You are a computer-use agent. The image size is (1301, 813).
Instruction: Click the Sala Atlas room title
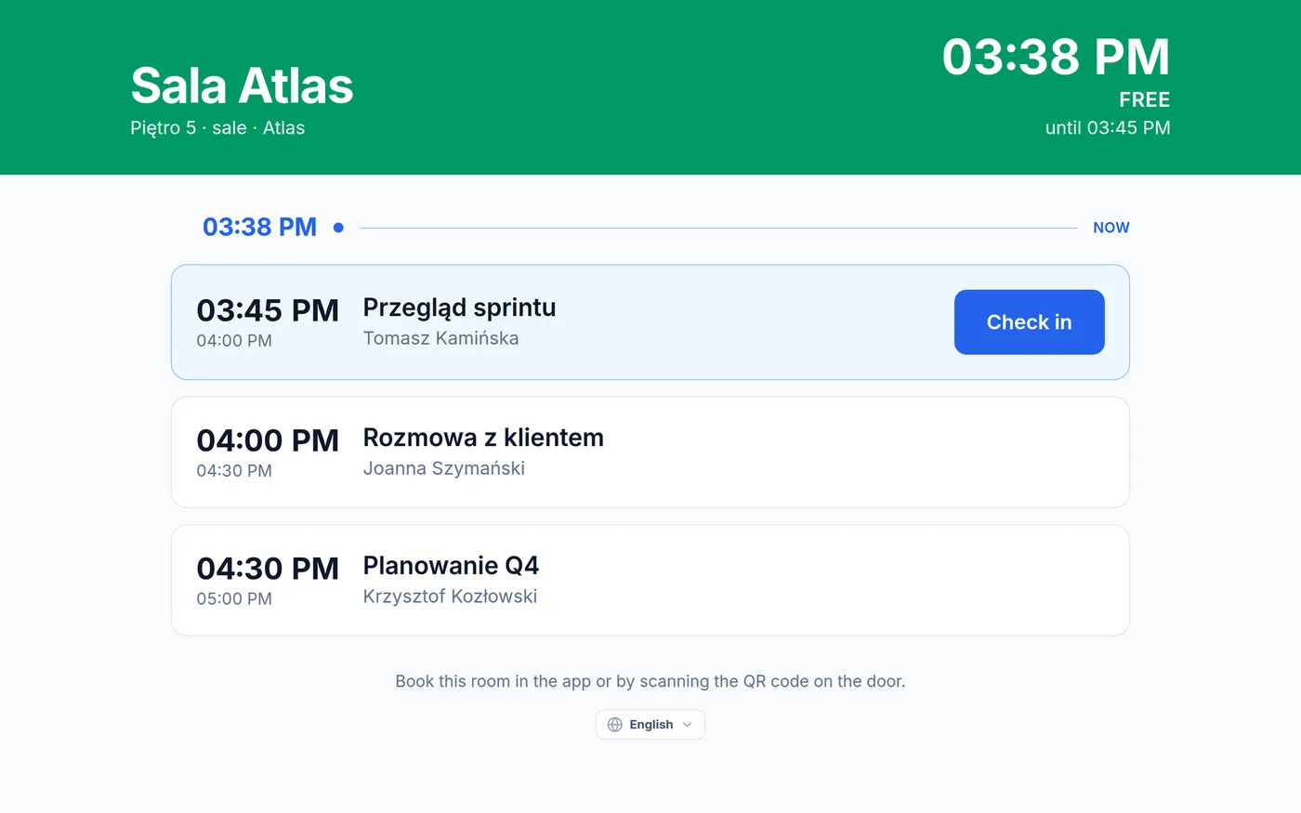pos(242,85)
